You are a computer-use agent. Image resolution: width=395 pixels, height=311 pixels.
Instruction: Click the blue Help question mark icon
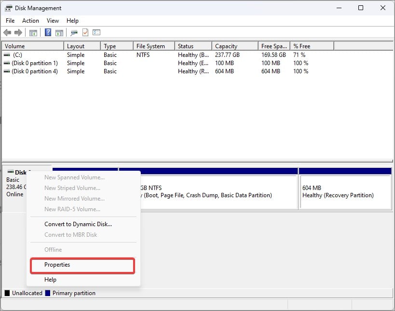48,33
